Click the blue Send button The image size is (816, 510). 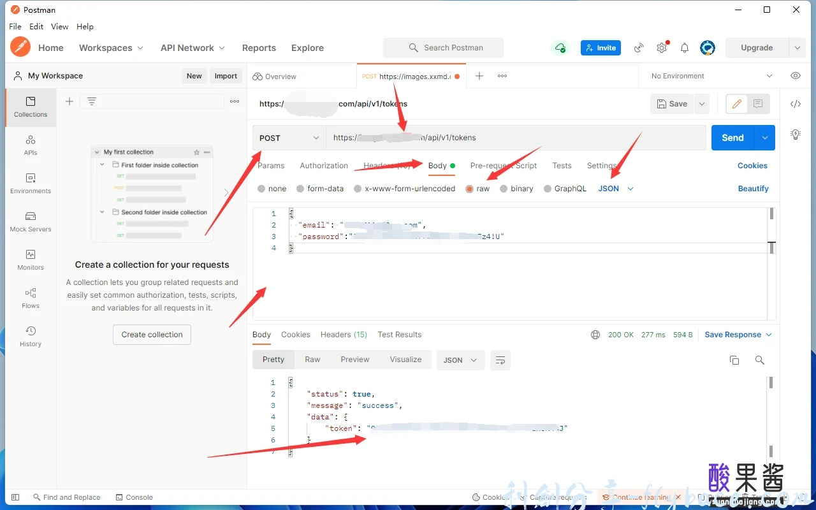[x=732, y=138]
